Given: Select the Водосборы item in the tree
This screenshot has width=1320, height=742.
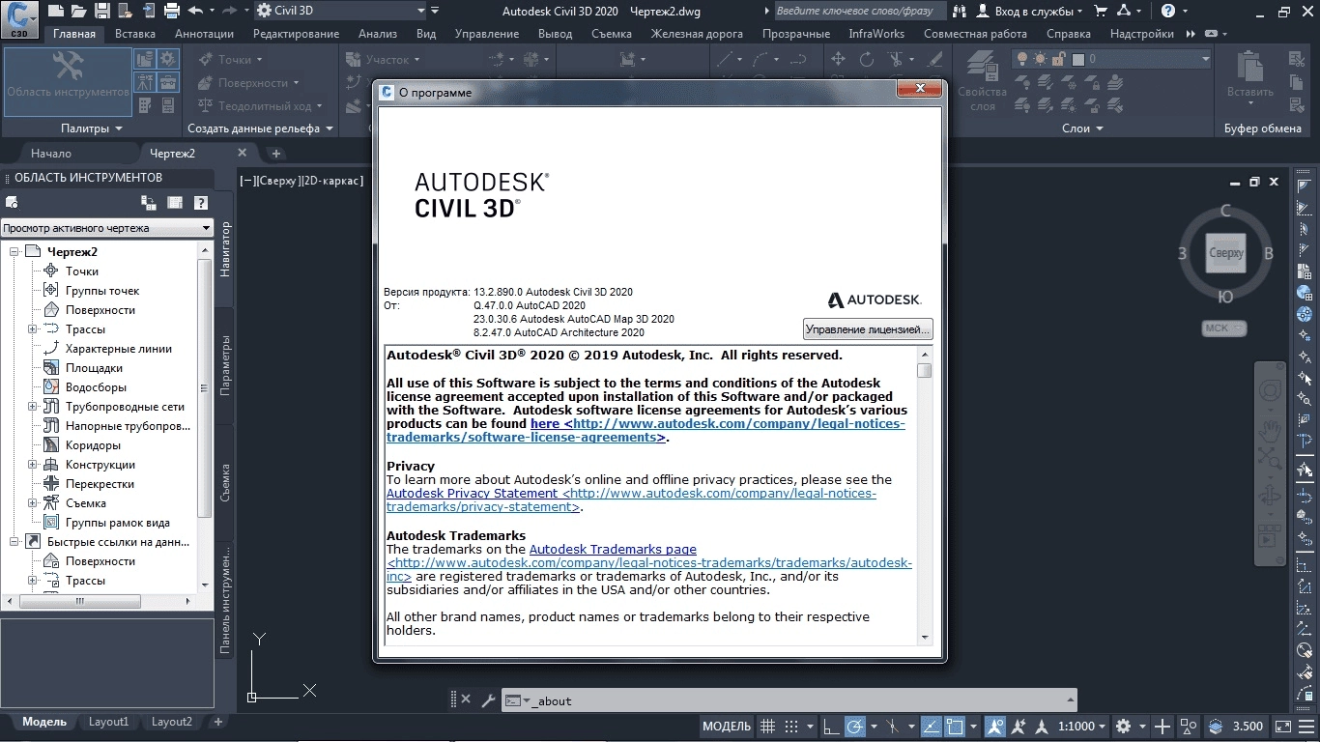Looking at the screenshot, I should [x=96, y=387].
